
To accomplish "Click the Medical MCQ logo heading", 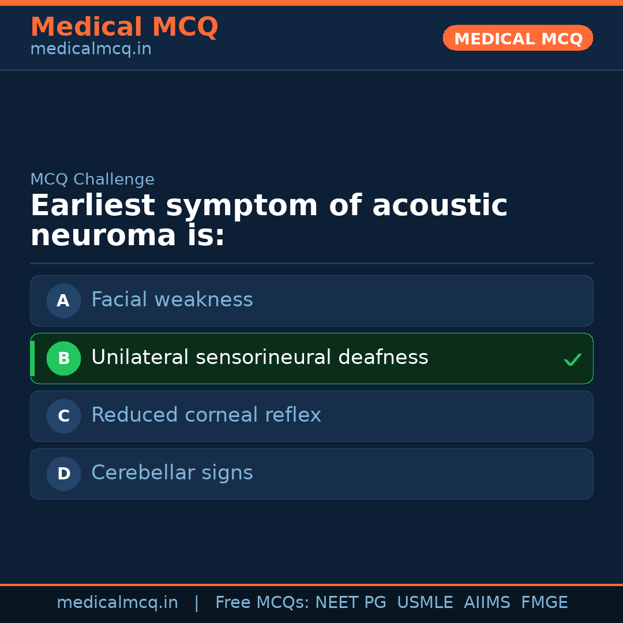I will (124, 27).
